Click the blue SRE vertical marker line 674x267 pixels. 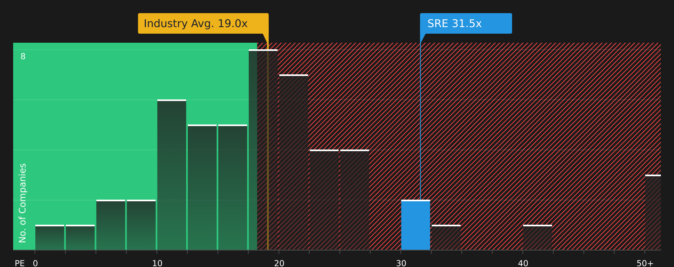(420, 121)
